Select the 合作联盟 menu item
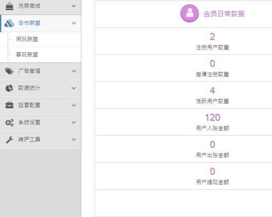272x217 pixels. (x=41, y=23)
